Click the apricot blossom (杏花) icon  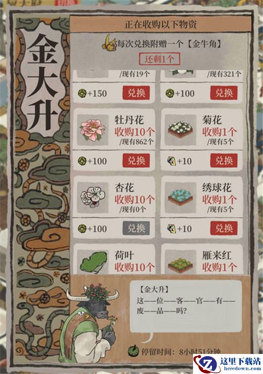(93, 198)
